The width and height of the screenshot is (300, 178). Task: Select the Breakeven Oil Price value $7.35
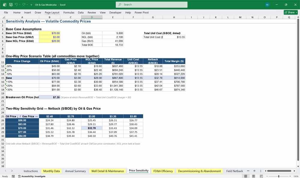pyautogui.click(x=49, y=97)
